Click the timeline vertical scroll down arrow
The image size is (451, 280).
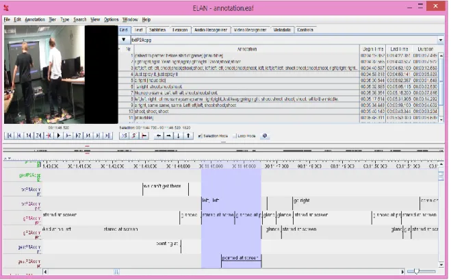pos(441,265)
